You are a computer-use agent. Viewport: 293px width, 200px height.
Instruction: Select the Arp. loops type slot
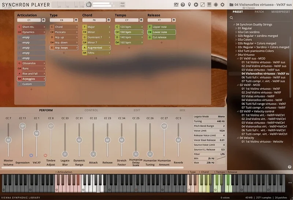coord(64,48)
